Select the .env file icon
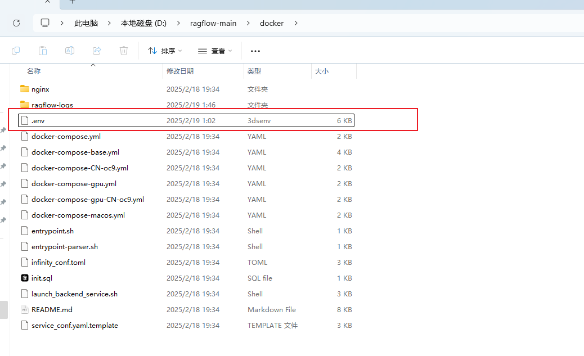This screenshot has width=584, height=356. tap(25, 121)
